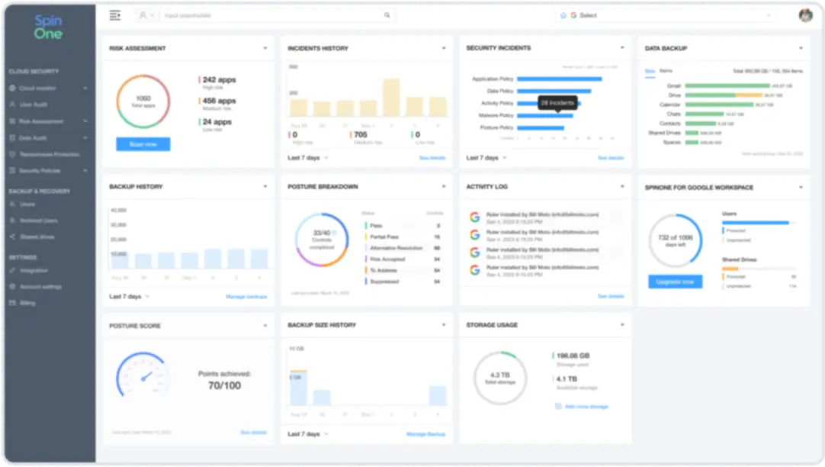Click the search magnifier in the top bar
The height and width of the screenshot is (467, 825).
click(x=387, y=15)
